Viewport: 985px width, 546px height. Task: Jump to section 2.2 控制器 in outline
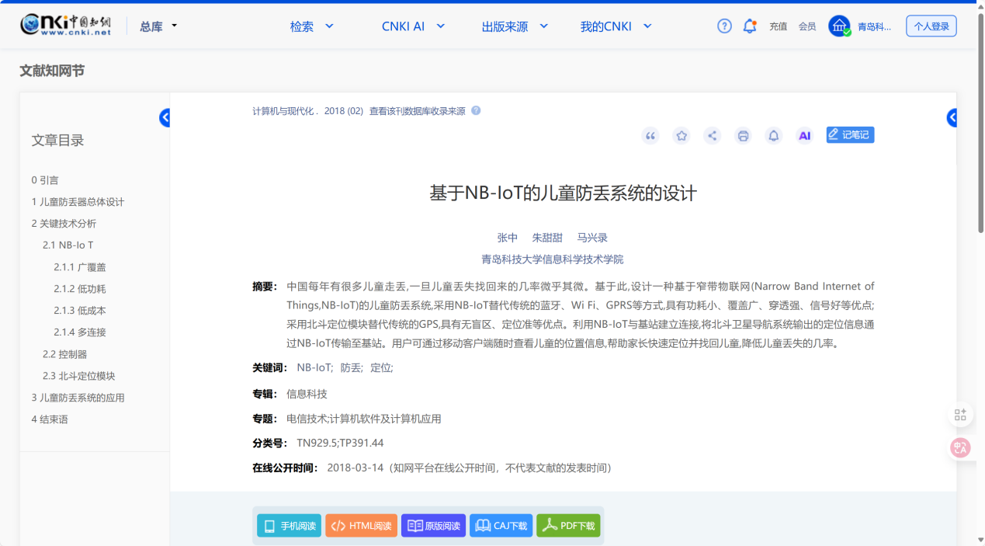coord(64,354)
